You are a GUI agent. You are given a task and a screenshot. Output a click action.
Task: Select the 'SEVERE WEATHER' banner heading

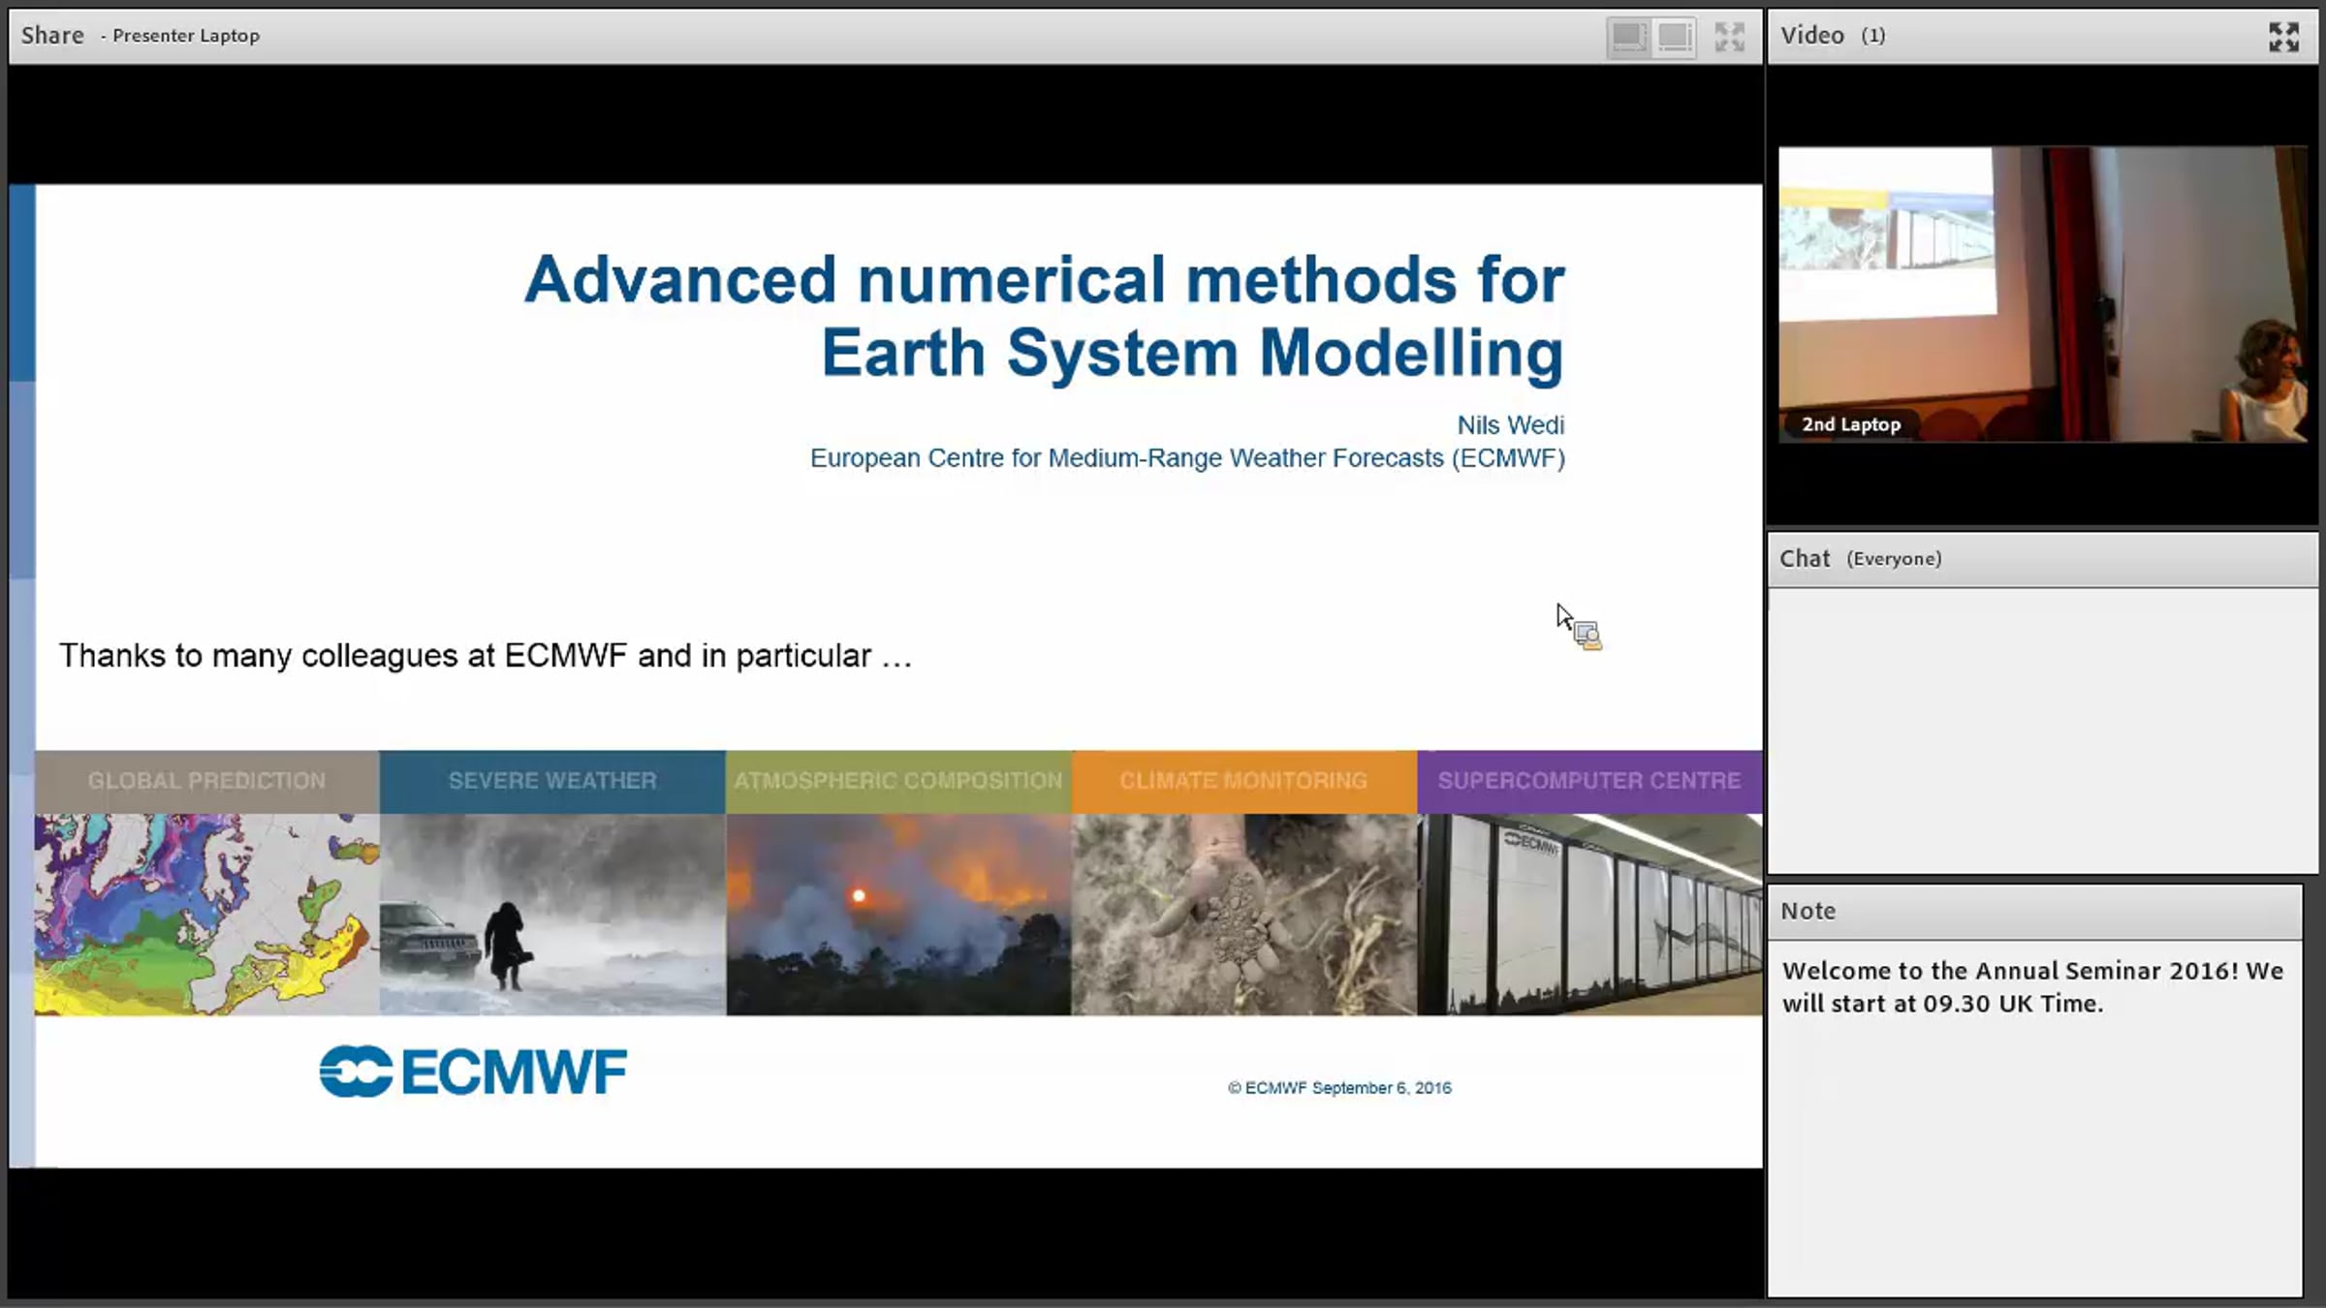click(x=552, y=781)
